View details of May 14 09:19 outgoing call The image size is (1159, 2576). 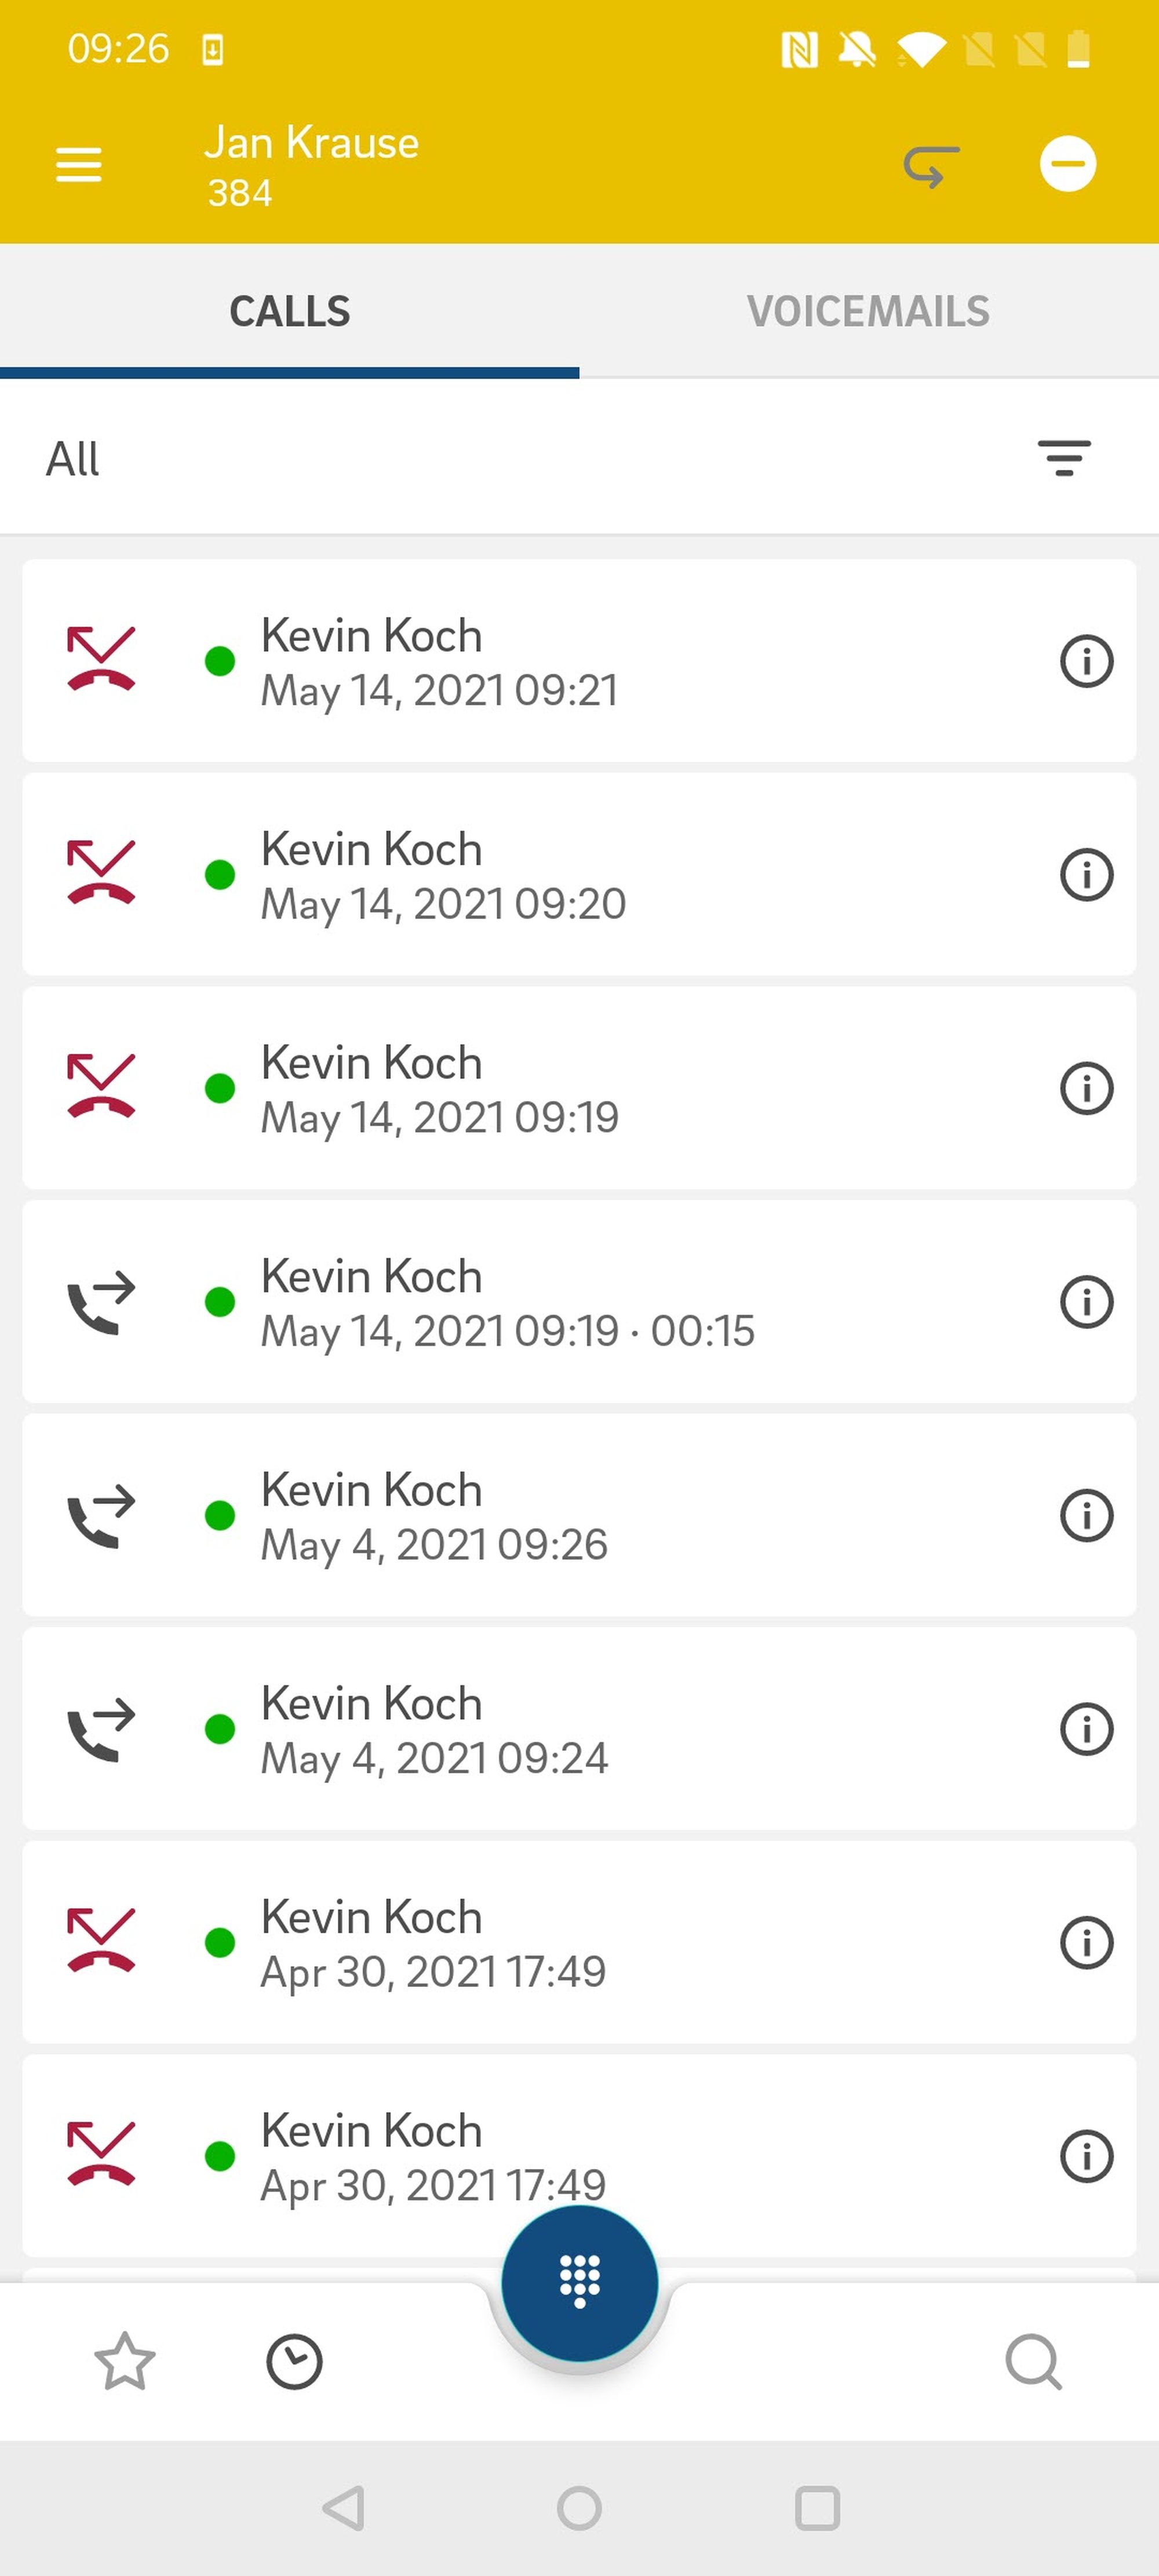coord(1085,1302)
